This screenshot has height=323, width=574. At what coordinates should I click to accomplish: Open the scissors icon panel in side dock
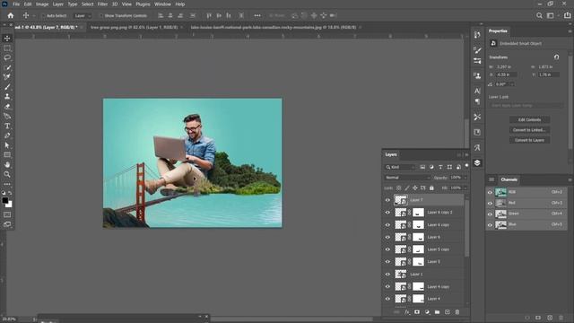point(477,117)
